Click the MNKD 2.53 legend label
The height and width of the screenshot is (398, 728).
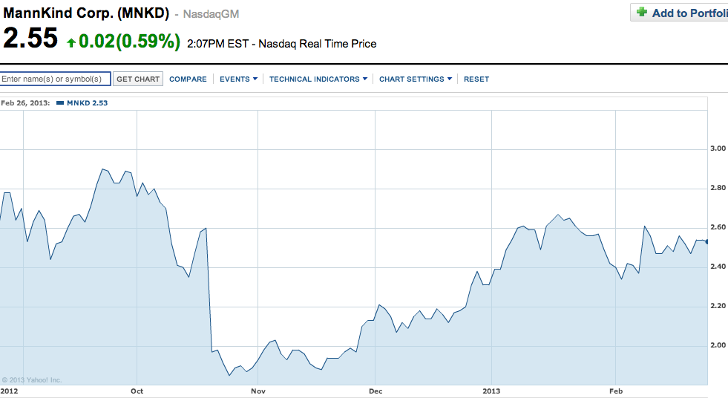(88, 103)
